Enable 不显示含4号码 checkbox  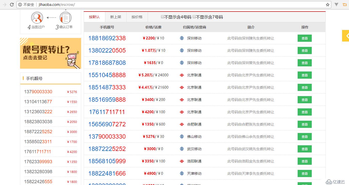point(162,17)
